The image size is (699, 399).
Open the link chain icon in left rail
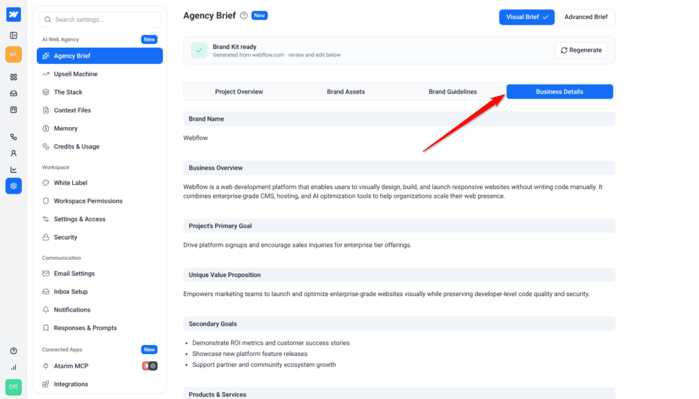point(14,136)
